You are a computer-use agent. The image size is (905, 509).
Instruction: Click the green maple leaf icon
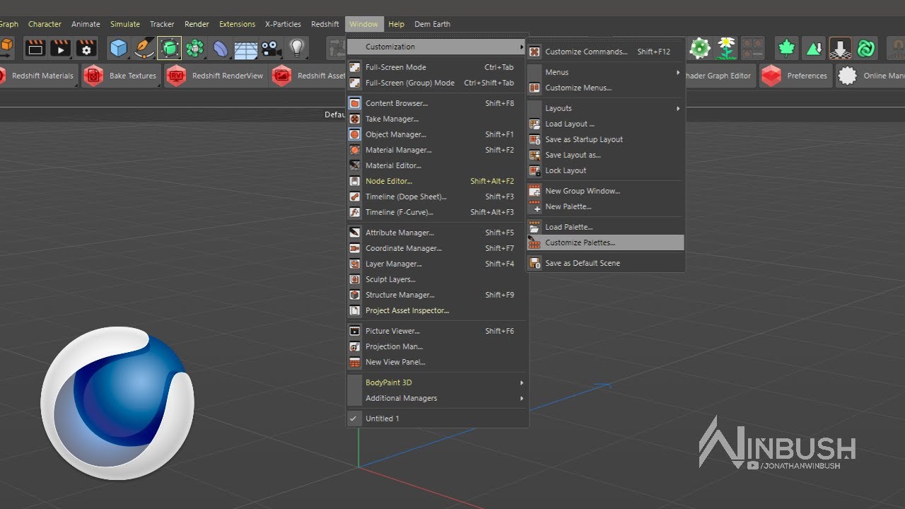(x=786, y=47)
